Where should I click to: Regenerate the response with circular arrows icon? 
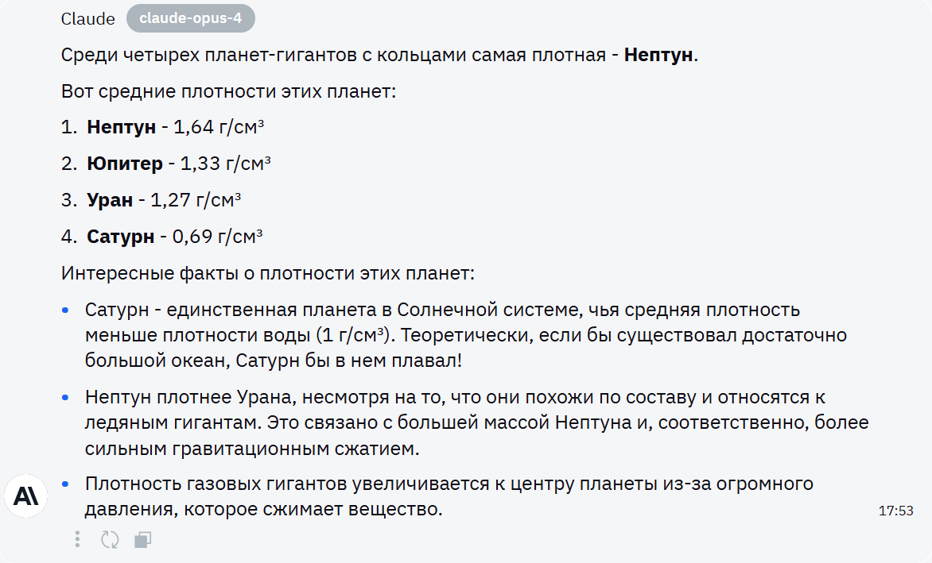tap(110, 540)
